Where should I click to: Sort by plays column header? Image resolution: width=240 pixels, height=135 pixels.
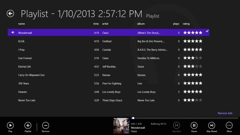coord(176,24)
